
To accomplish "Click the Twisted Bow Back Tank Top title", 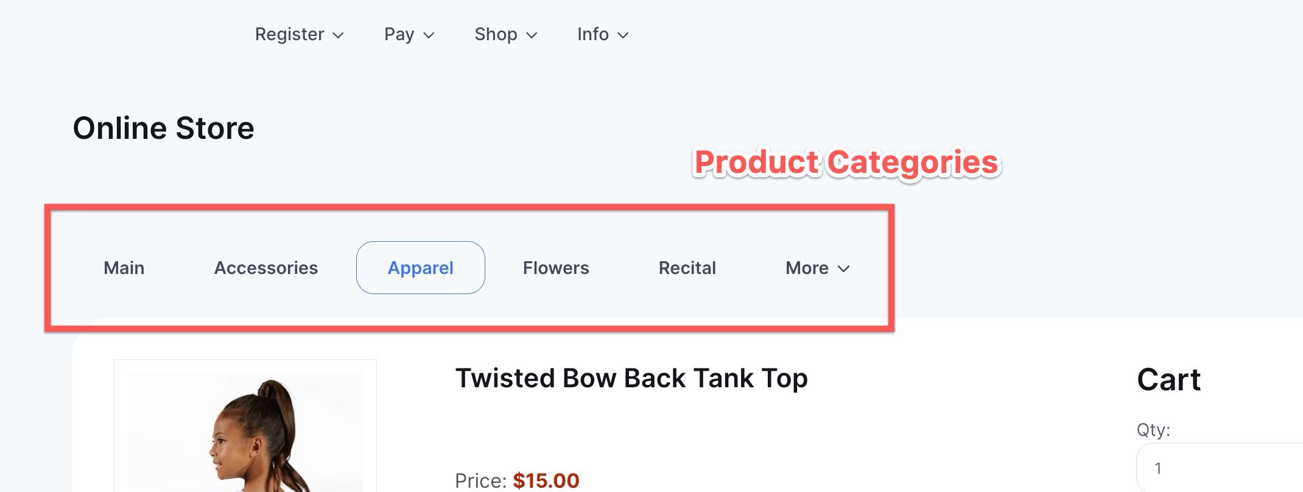I will coord(631,378).
